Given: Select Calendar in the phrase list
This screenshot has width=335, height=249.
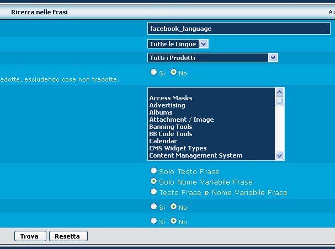Looking at the screenshot, I should (x=163, y=141).
